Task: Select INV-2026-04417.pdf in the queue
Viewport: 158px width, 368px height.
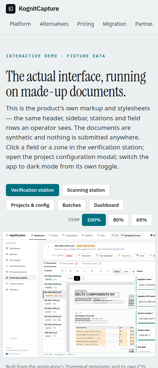Action: [54, 294]
